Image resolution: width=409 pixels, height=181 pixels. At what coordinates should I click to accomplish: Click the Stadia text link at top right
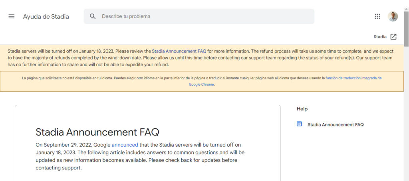click(380, 37)
